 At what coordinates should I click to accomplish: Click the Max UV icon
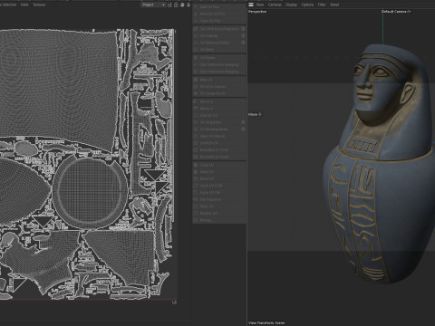coord(196,80)
